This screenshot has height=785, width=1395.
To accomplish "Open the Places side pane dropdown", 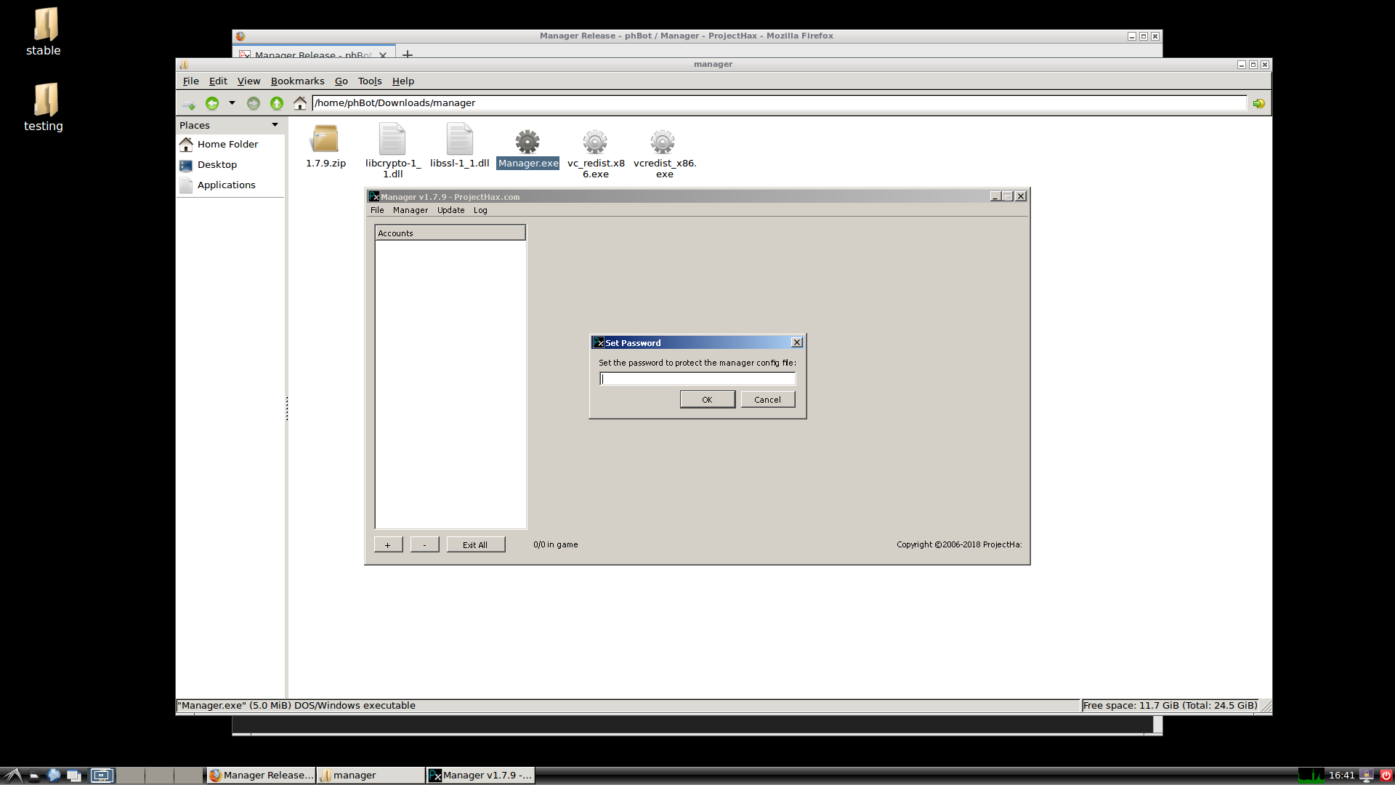I will tap(275, 125).
